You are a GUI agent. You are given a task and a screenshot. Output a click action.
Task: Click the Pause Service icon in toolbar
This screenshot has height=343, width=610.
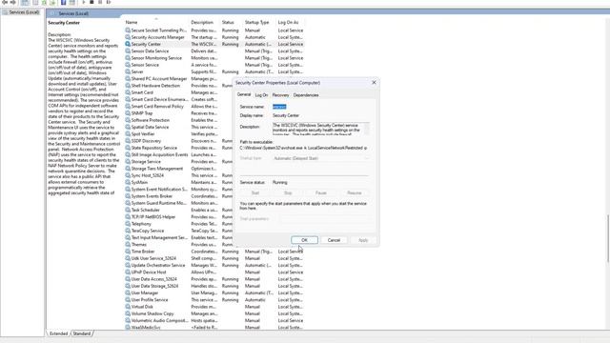point(100,2)
